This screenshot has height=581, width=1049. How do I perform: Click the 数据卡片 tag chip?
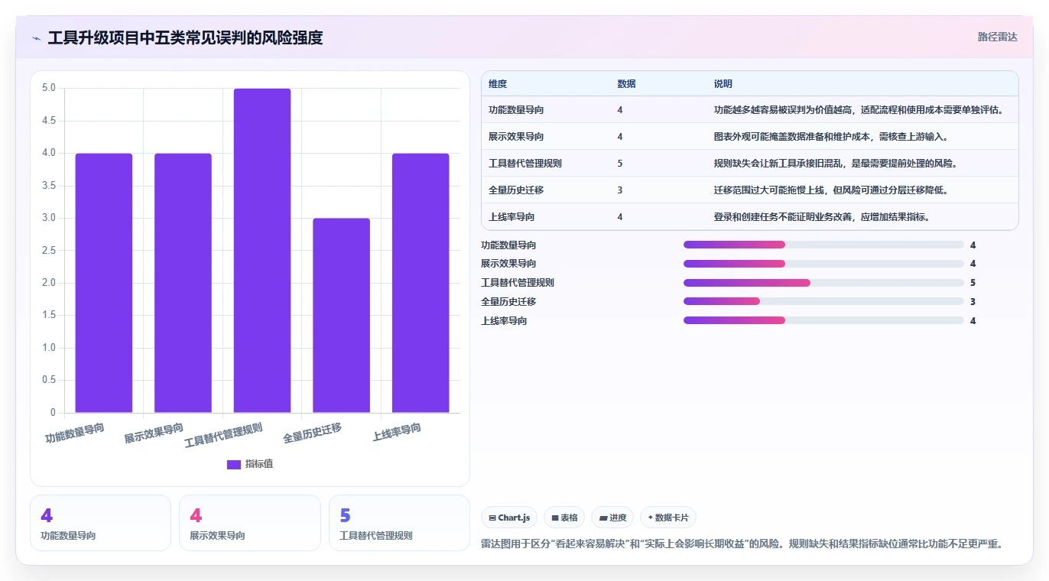[x=668, y=518]
